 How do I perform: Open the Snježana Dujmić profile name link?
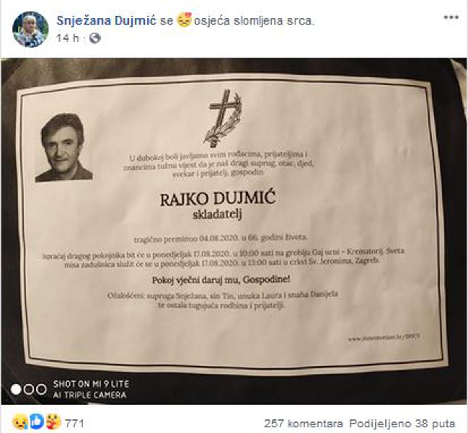coord(107,20)
